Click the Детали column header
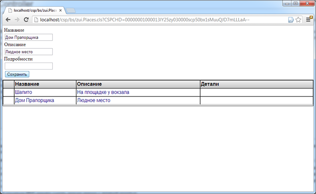This screenshot has width=316, height=194. point(257,84)
